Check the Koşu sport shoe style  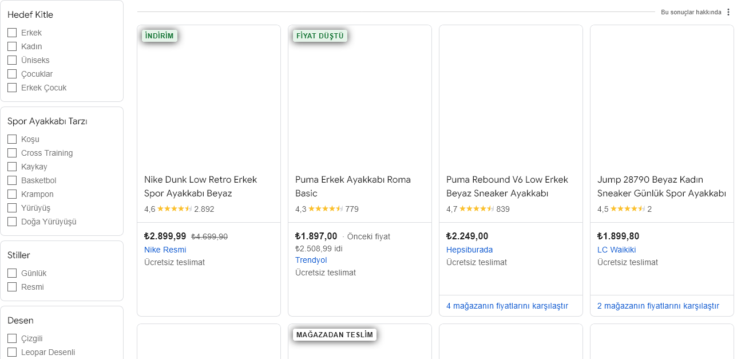(12, 139)
